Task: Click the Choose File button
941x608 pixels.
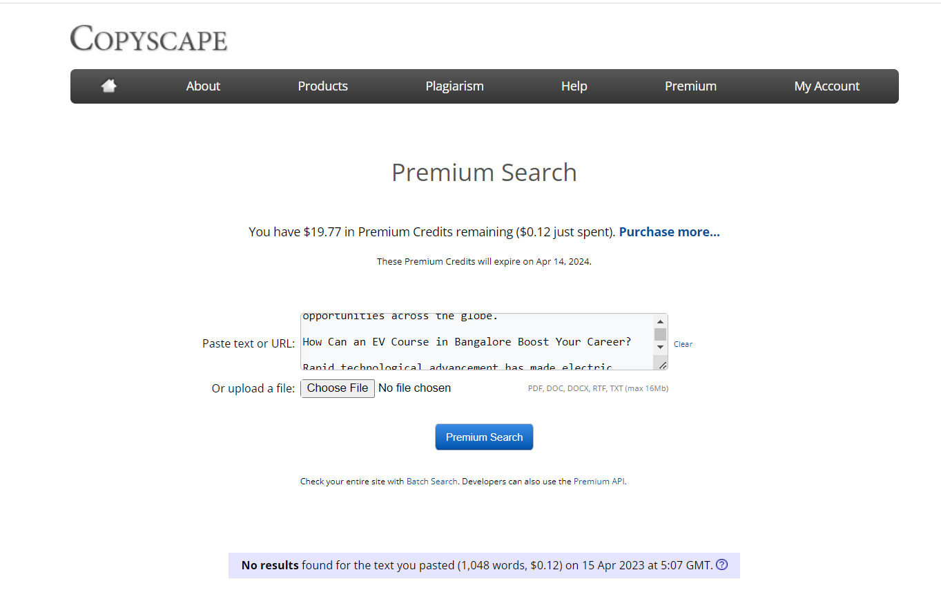Action: 338,388
